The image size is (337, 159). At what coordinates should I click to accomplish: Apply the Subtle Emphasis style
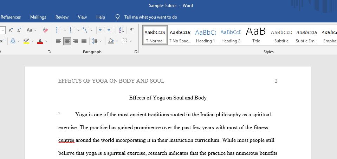coord(307,35)
